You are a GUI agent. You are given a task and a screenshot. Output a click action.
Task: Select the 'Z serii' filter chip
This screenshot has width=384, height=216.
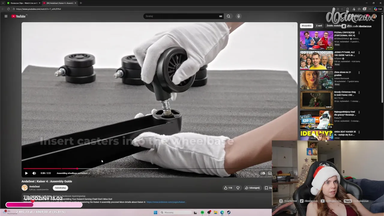click(319, 26)
